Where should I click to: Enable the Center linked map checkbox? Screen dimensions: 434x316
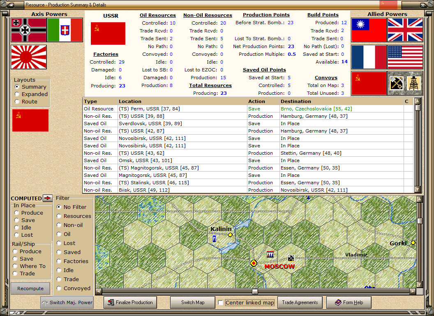click(x=221, y=303)
